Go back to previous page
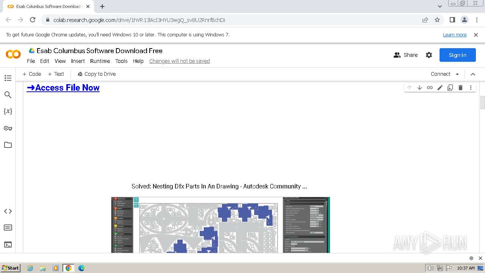The image size is (485, 273). click(8, 20)
